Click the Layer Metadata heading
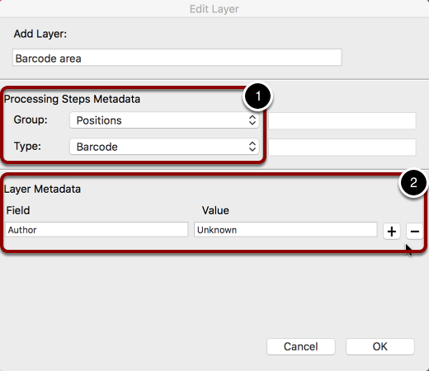Screen dimensions: 429x371 tap(42, 189)
